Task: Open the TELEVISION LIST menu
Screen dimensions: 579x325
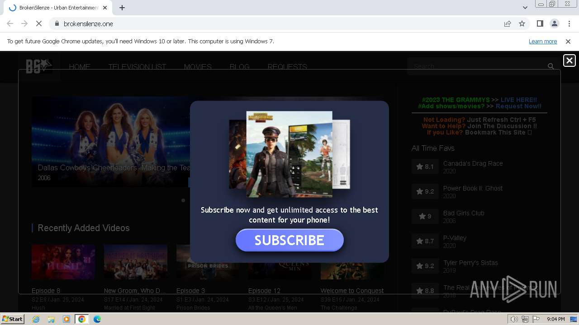Action: coord(137,67)
